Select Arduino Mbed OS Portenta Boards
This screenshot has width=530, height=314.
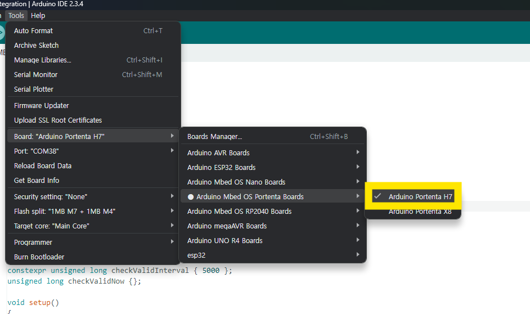pyautogui.click(x=272, y=197)
